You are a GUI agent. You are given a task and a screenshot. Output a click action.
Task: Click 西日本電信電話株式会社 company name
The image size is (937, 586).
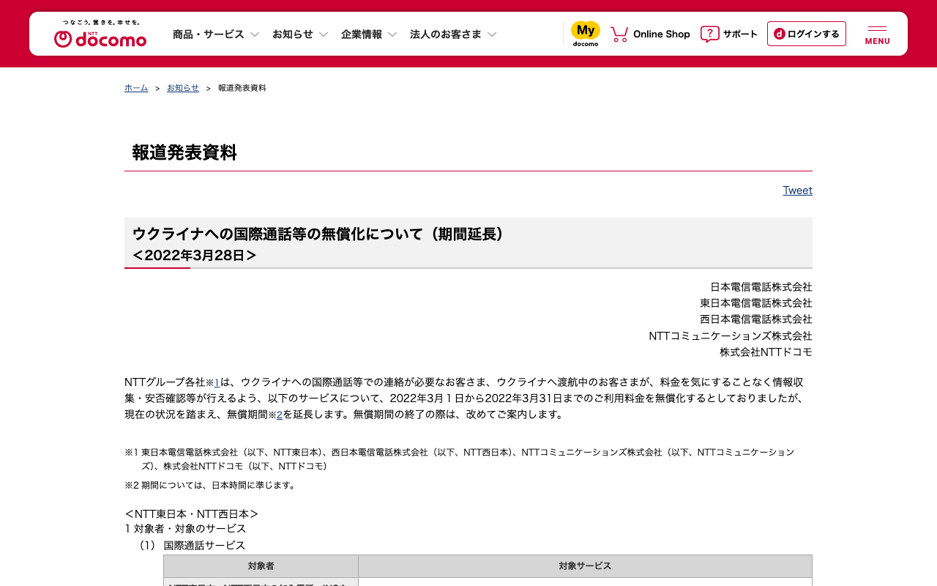(x=756, y=319)
